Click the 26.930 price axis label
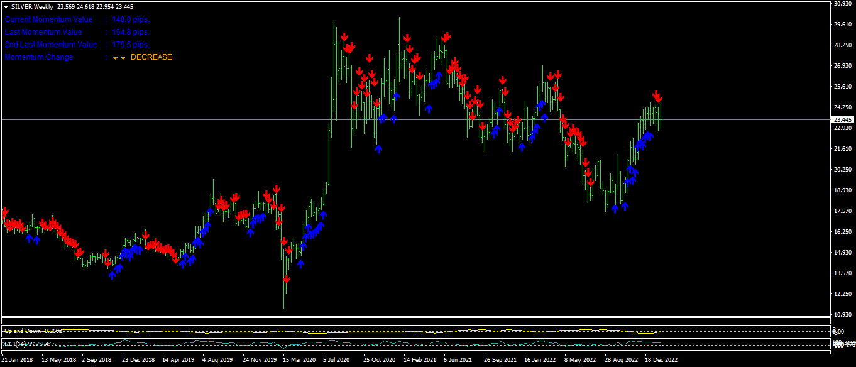Image resolution: width=856 pixels, height=367 pixels. coord(842,66)
